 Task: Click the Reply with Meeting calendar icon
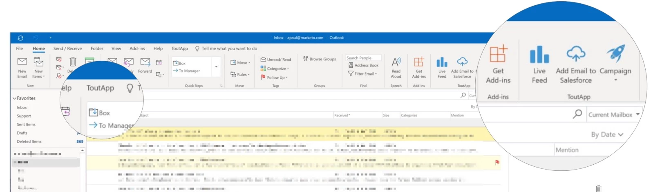pos(159,62)
